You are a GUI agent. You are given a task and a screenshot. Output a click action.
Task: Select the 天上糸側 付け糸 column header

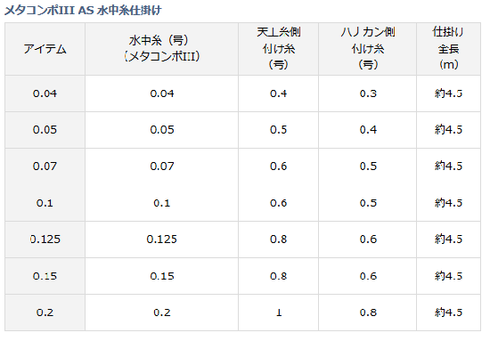279,49
